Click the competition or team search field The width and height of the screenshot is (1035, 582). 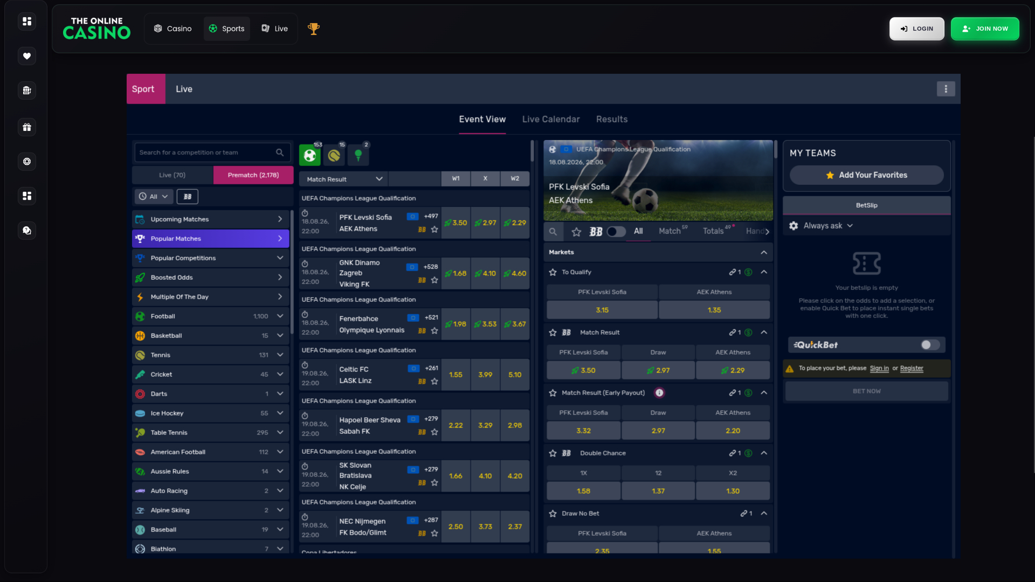click(213, 153)
